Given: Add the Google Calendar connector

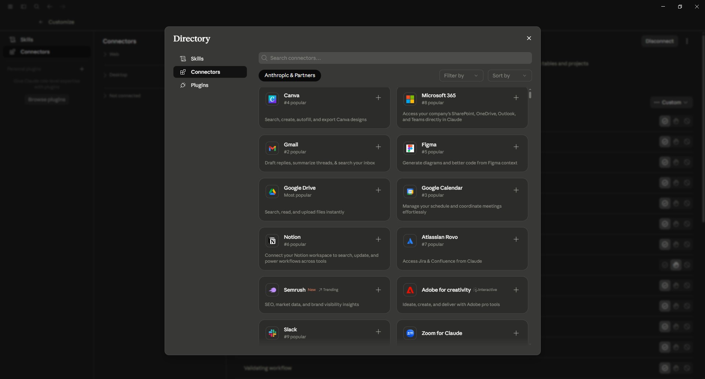Looking at the screenshot, I should click(x=516, y=190).
